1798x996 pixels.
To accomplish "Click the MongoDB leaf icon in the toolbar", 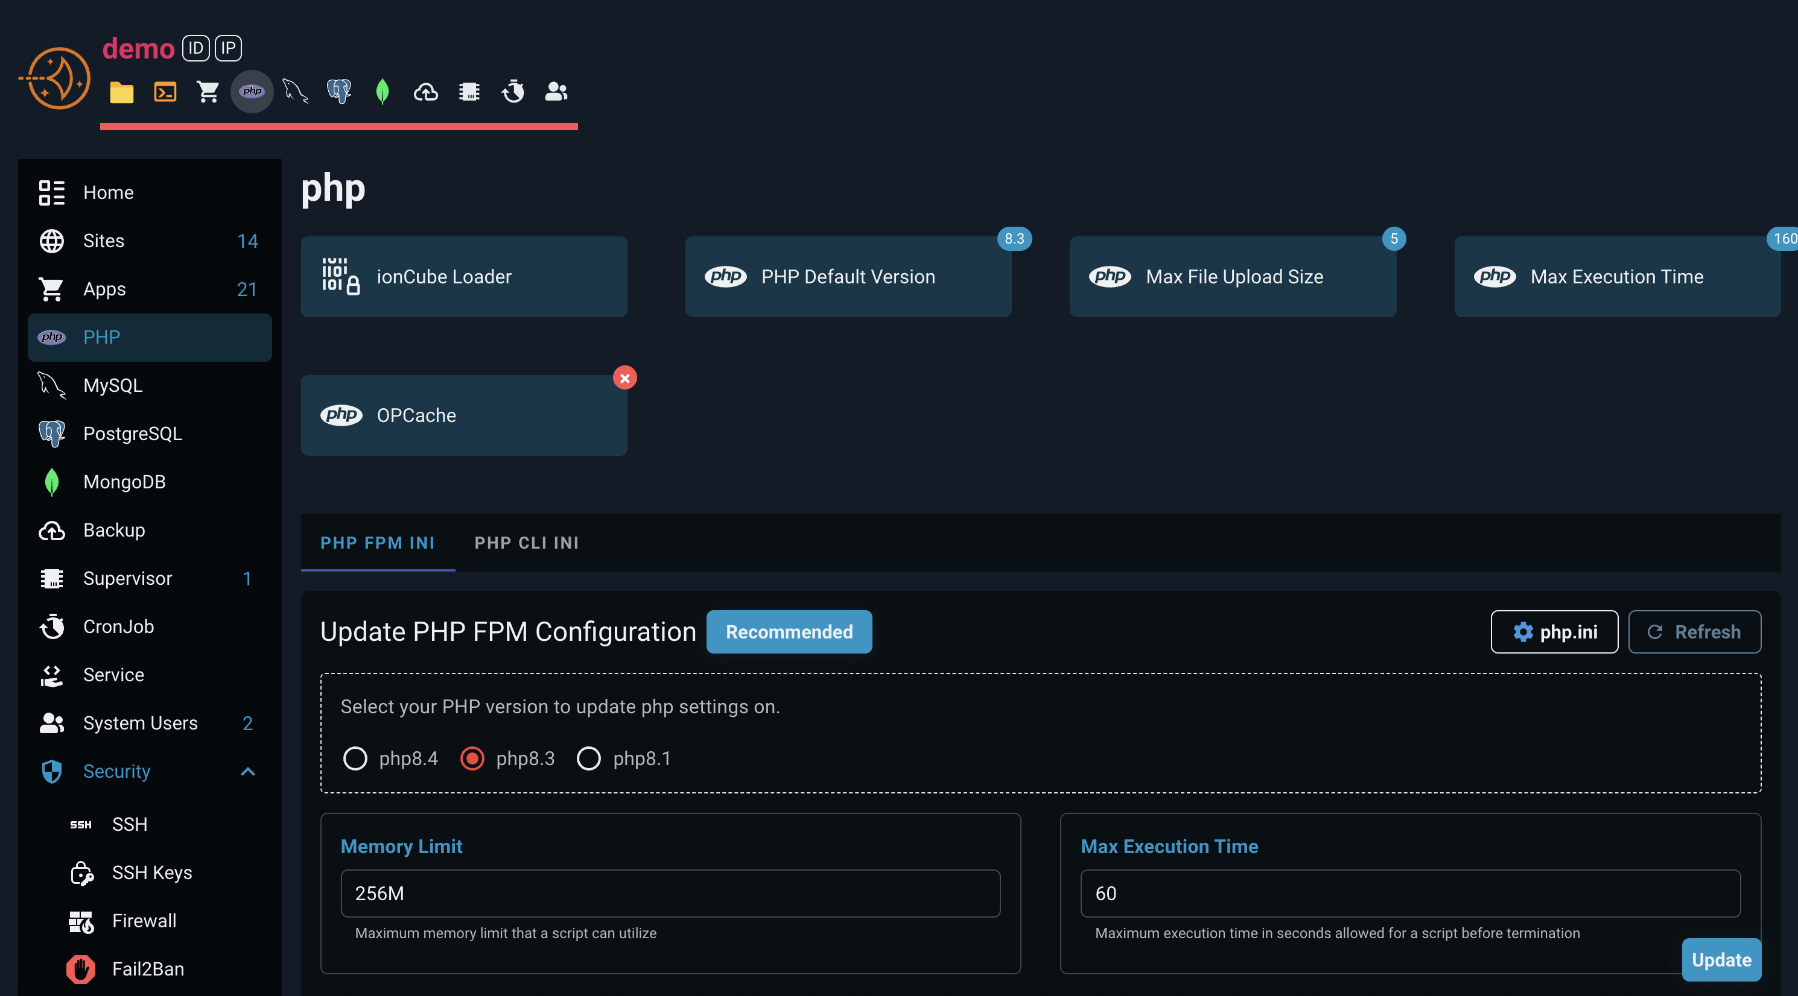I will [x=383, y=92].
